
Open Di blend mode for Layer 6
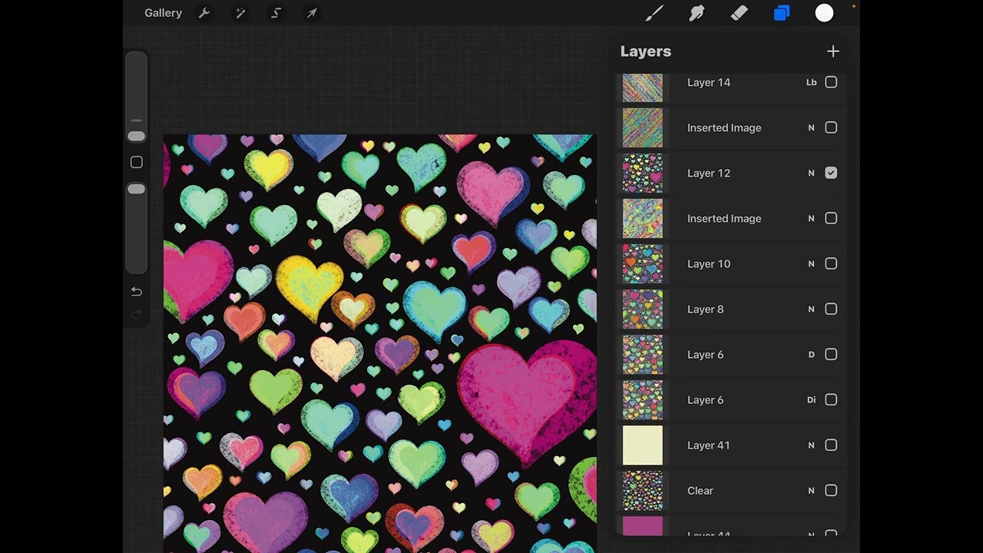tap(811, 399)
